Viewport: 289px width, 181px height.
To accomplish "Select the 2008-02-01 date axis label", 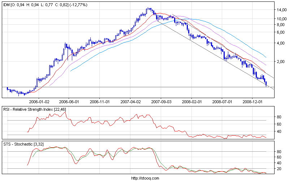I will click(192, 102).
